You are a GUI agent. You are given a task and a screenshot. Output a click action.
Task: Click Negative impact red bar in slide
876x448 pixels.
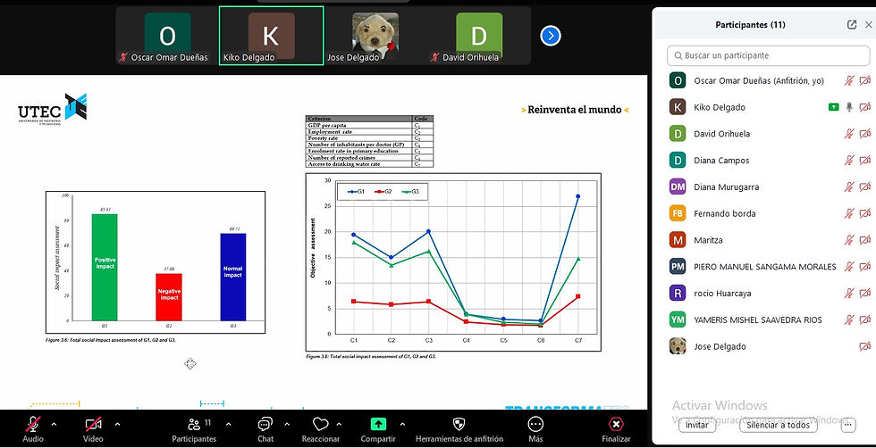click(168, 297)
